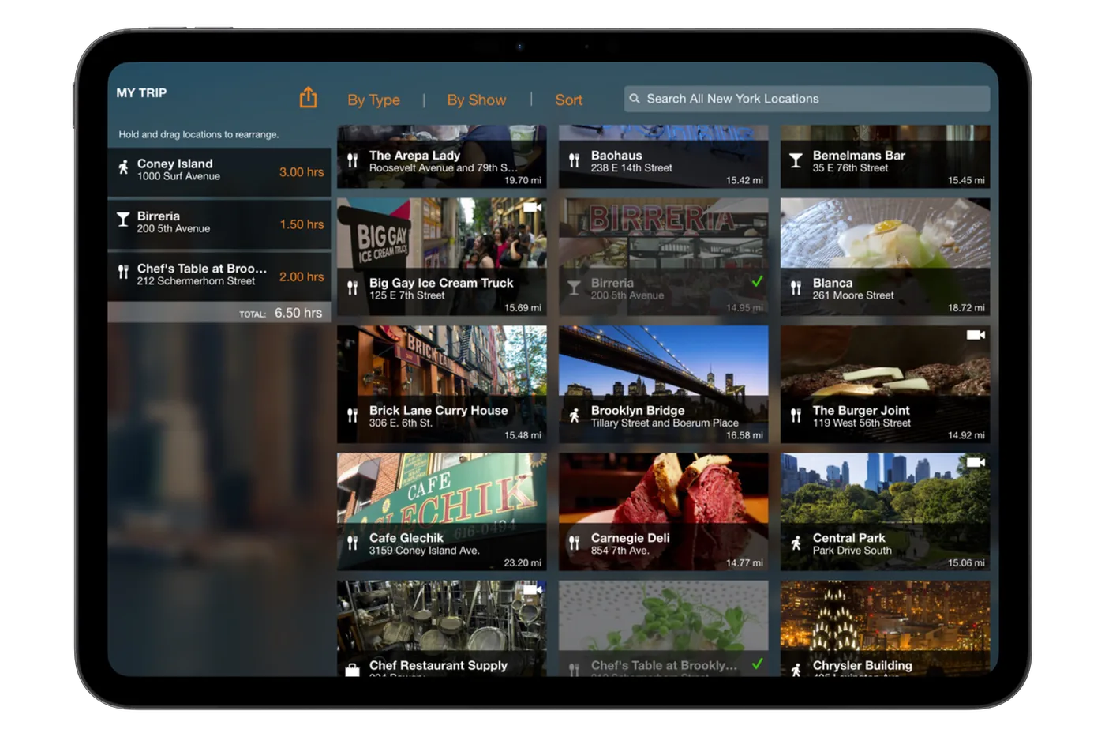
Task: Click fork-knife icon on Cafe Glechik
Action: [352, 543]
